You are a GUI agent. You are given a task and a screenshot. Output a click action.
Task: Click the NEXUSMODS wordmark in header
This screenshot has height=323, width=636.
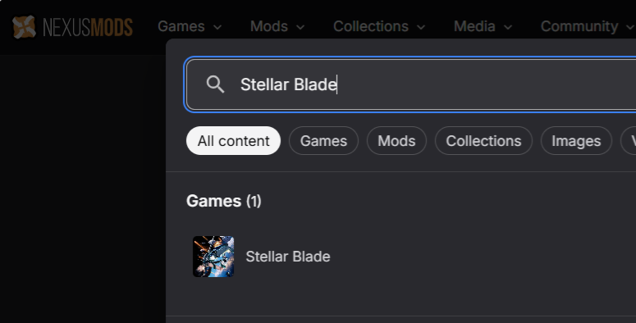[x=88, y=28]
